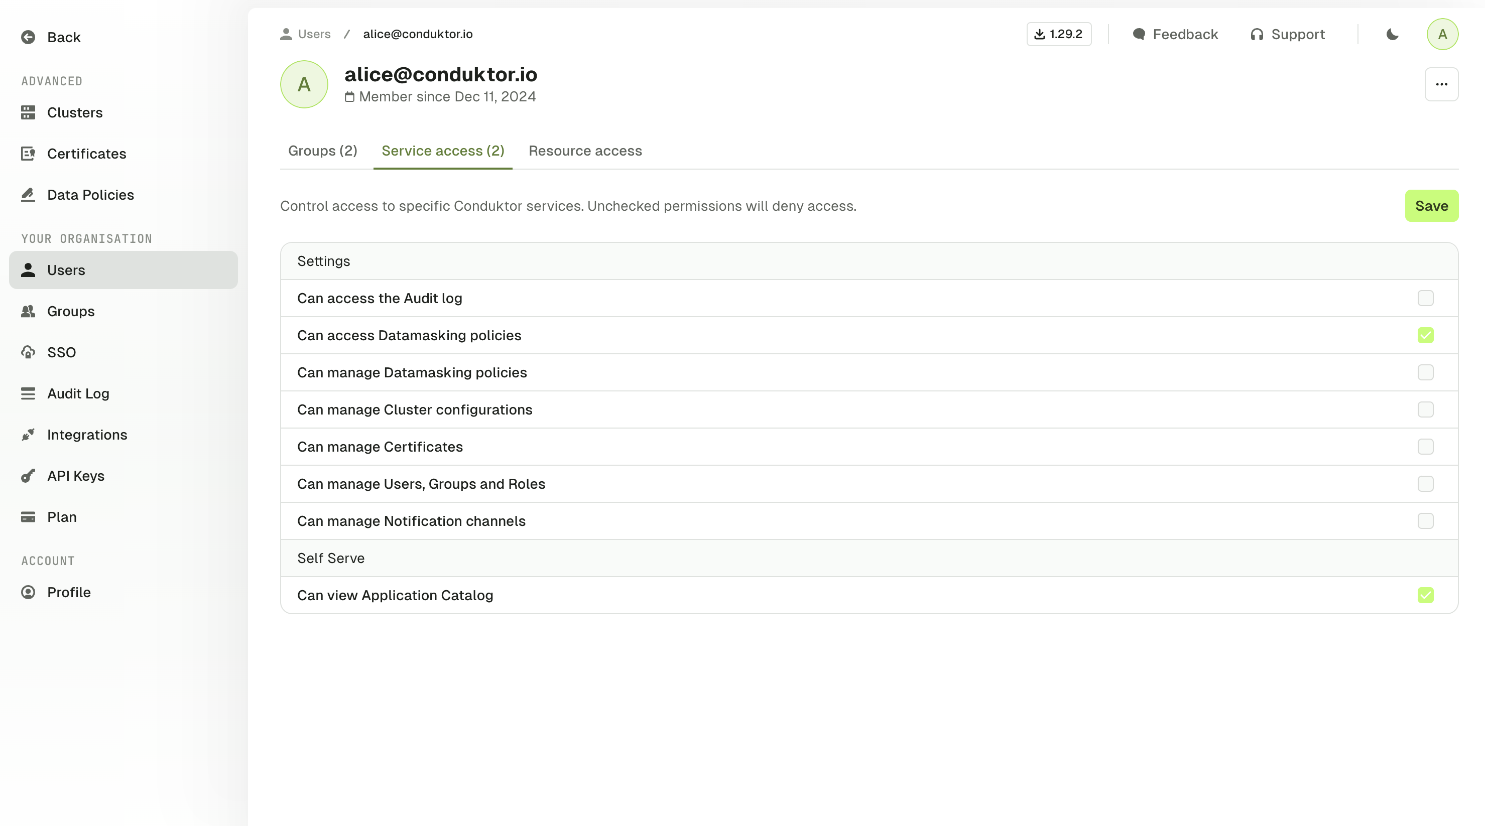This screenshot has height=826, width=1485.
Task: Open Data Policies menu item
Action: [x=123, y=195]
